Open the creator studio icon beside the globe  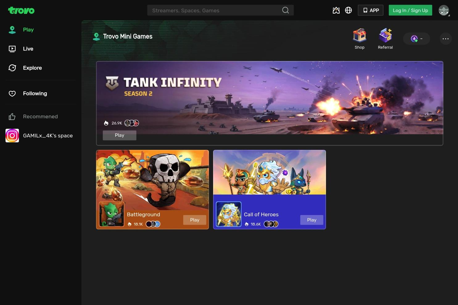pos(336,10)
